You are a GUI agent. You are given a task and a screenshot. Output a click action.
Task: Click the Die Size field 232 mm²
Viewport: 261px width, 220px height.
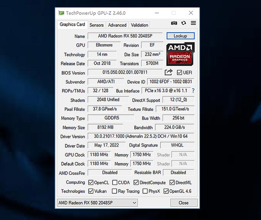coord(152,54)
